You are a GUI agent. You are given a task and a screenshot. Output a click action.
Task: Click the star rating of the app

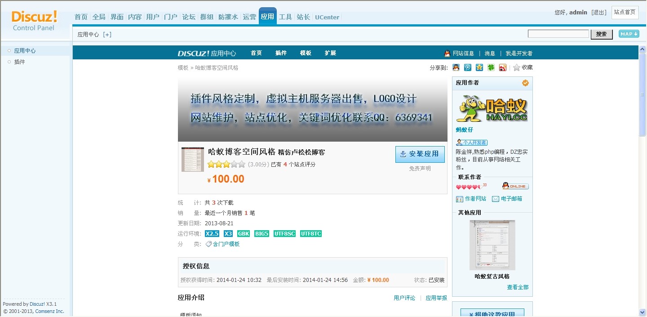(x=226, y=164)
